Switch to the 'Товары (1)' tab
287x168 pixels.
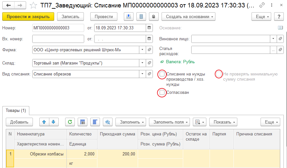tap(16, 111)
